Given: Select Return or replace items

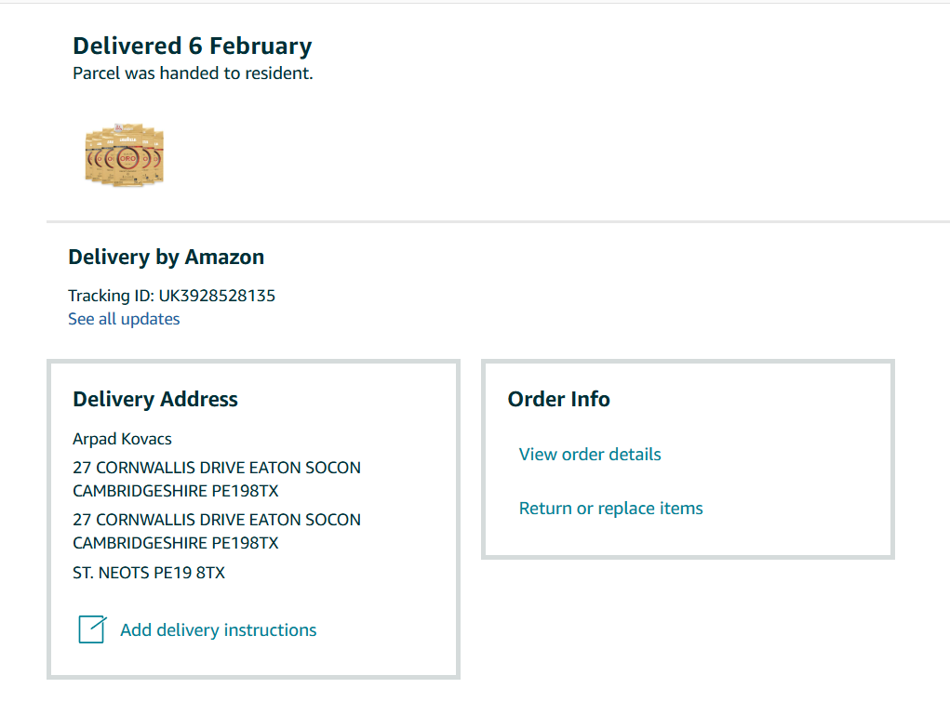Looking at the screenshot, I should click(610, 509).
